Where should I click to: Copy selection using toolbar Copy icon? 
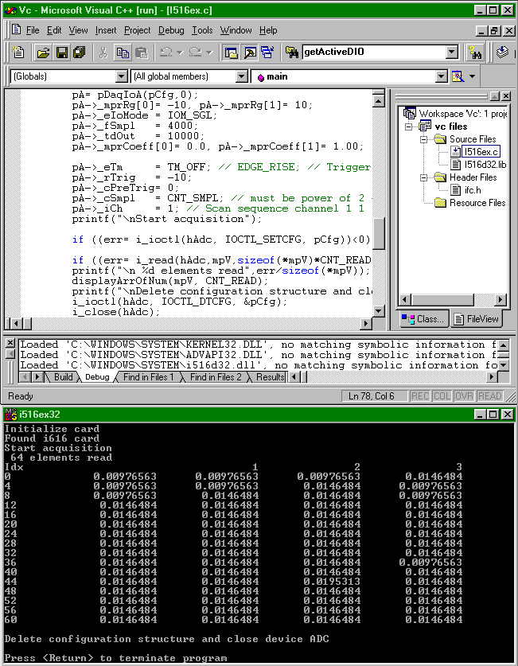(x=123, y=53)
